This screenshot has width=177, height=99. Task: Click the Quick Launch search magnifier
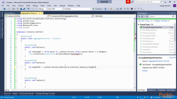(161, 2)
